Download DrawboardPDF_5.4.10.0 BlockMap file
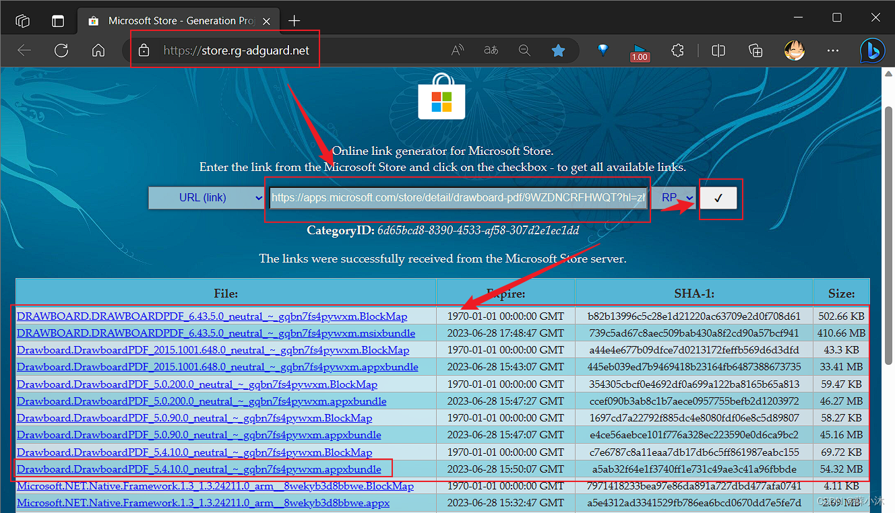Image resolution: width=895 pixels, height=513 pixels. point(194,452)
